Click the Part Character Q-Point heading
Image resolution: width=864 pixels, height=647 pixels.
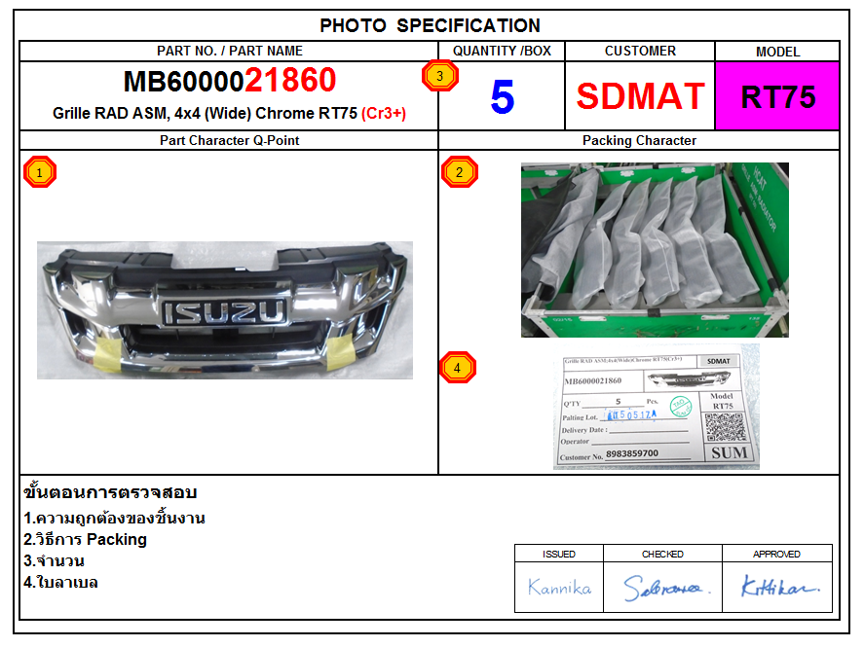pos(229,140)
